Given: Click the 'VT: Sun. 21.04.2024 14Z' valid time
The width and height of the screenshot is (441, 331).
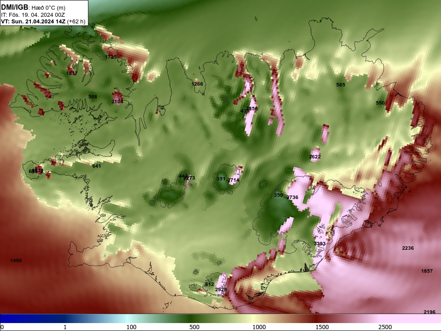Looking at the screenshot, I should click(33, 21).
